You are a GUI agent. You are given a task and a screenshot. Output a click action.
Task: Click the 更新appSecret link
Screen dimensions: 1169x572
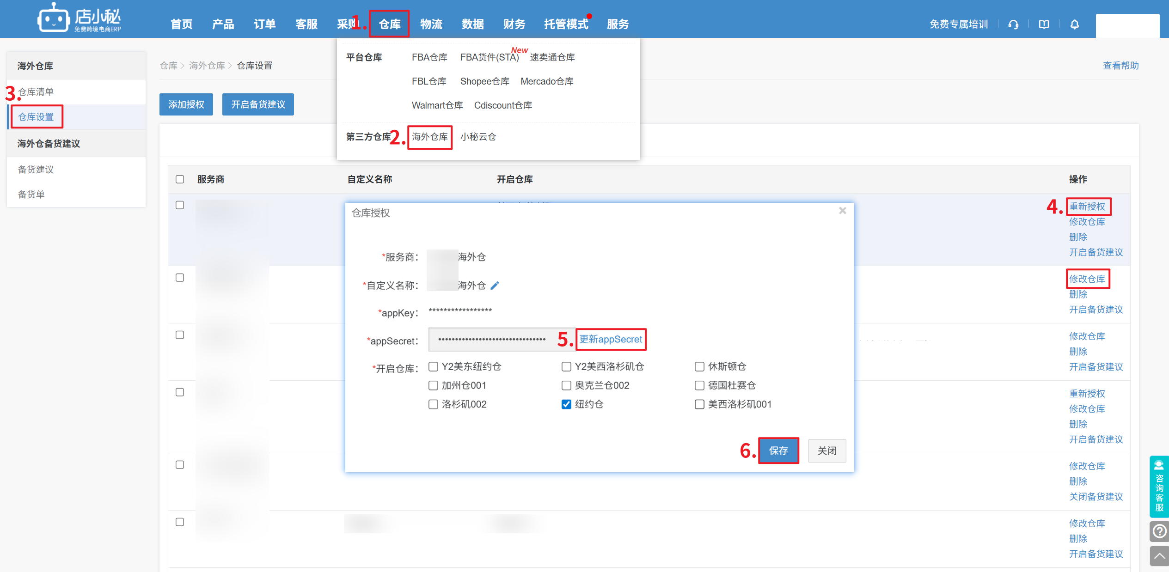coord(611,340)
